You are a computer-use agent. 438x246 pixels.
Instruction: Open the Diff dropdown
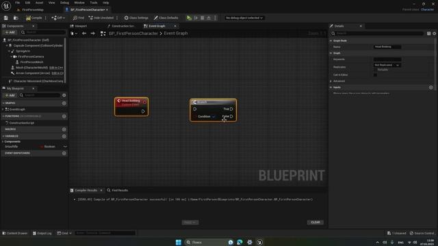(58, 18)
